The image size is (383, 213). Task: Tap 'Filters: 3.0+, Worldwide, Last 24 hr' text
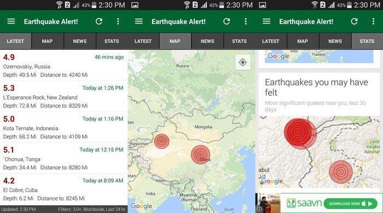click(92, 209)
